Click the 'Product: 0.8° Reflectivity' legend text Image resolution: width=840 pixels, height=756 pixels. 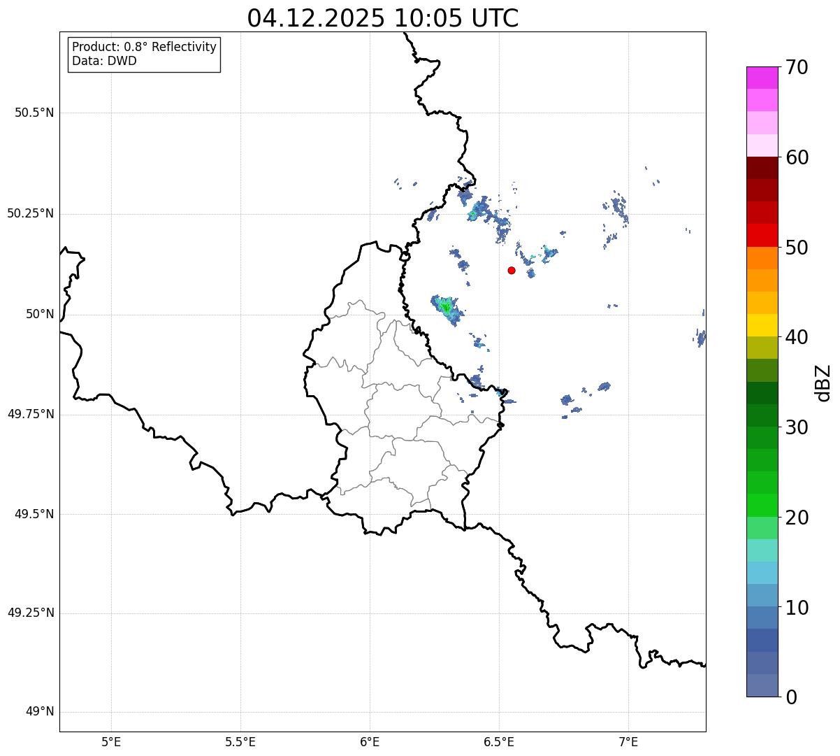tap(145, 47)
